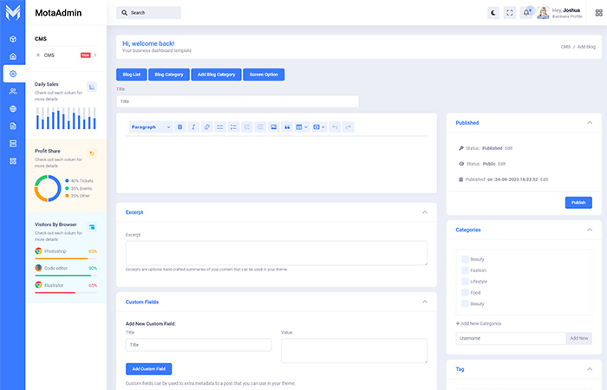The image size is (607, 390).
Task: Switch to the Blog Category tab
Action: [169, 75]
